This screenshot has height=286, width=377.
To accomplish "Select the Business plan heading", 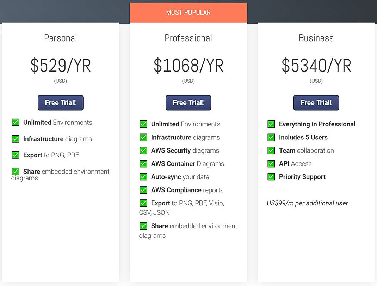I will pos(316,38).
